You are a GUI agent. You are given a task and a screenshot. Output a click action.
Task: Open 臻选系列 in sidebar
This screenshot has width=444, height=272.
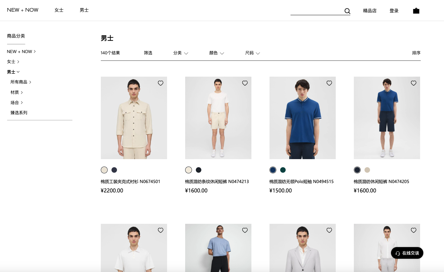(x=19, y=113)
